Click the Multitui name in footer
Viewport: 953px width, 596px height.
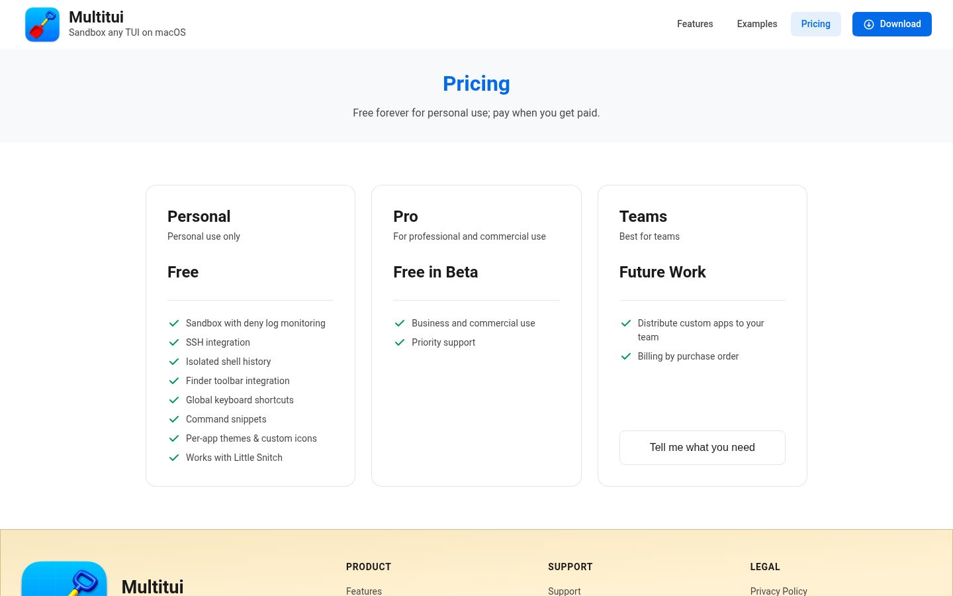coord(153,587)
